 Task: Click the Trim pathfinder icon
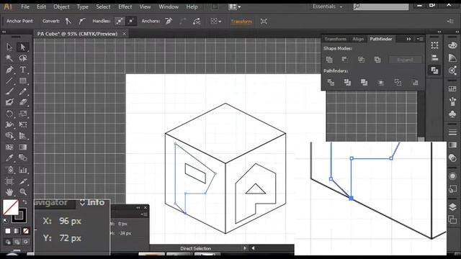347,83
